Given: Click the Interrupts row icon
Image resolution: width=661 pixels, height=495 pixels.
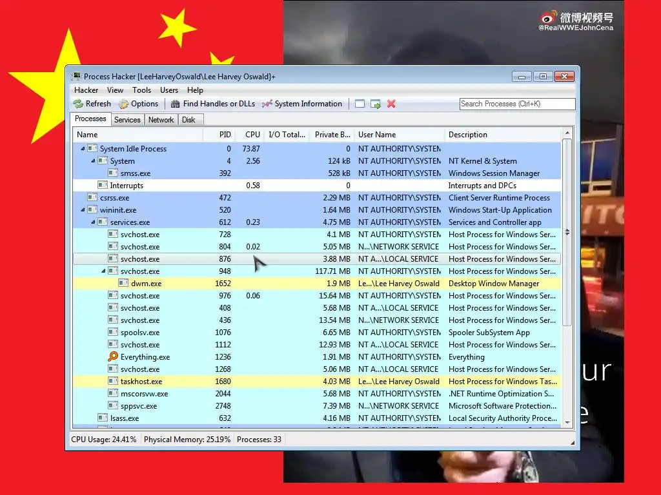Looking at the screenshot, I should coord(103,185).
